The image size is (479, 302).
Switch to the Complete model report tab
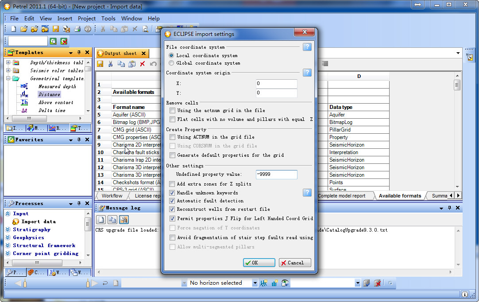[x=341, y=196]
